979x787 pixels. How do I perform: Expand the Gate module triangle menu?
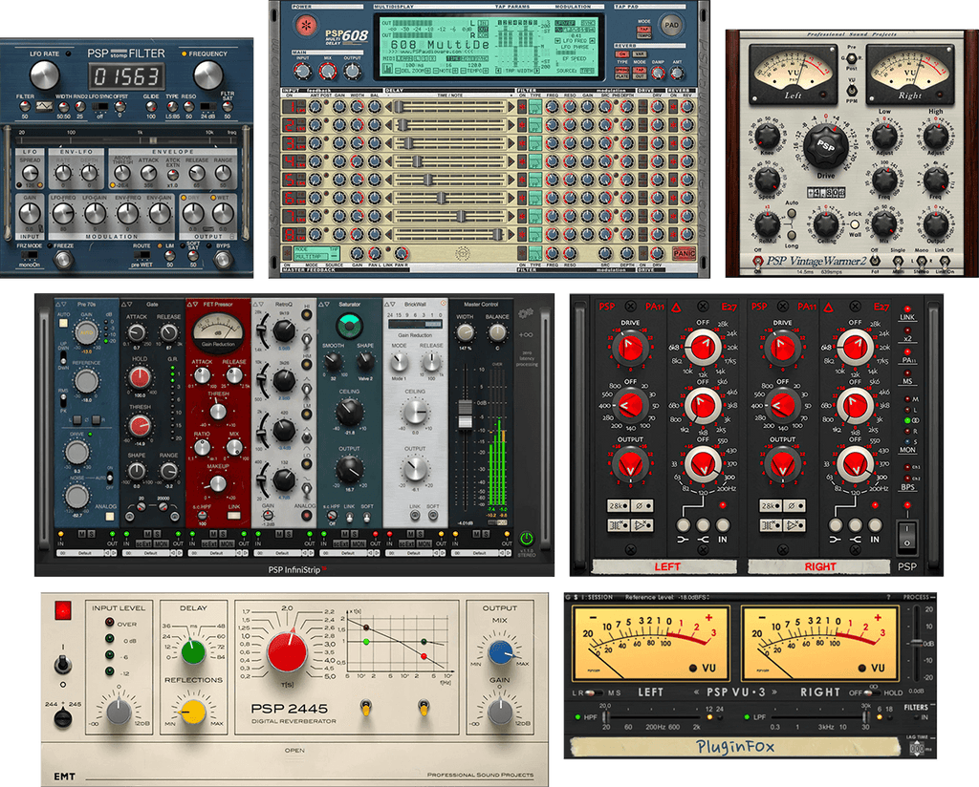point(127,305)
